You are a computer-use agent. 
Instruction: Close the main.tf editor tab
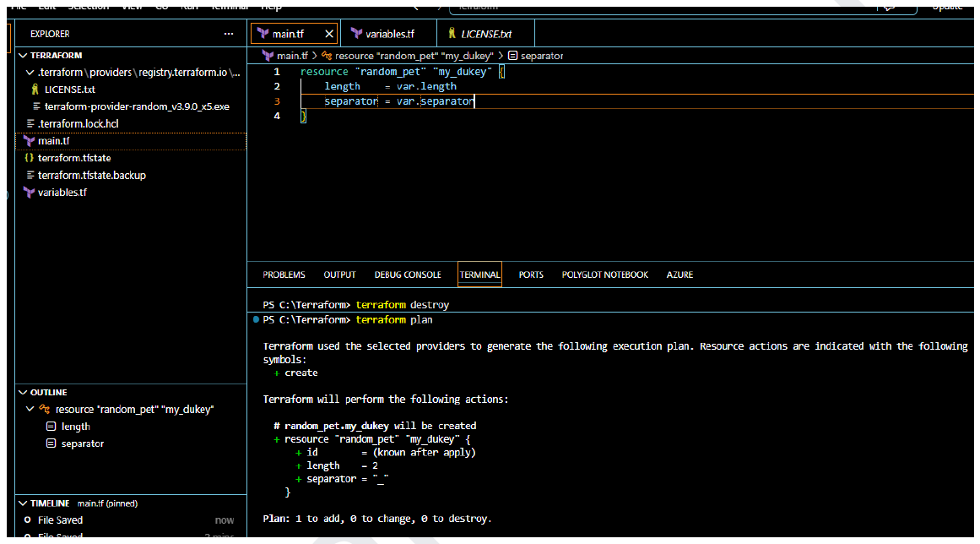point(328,34)
